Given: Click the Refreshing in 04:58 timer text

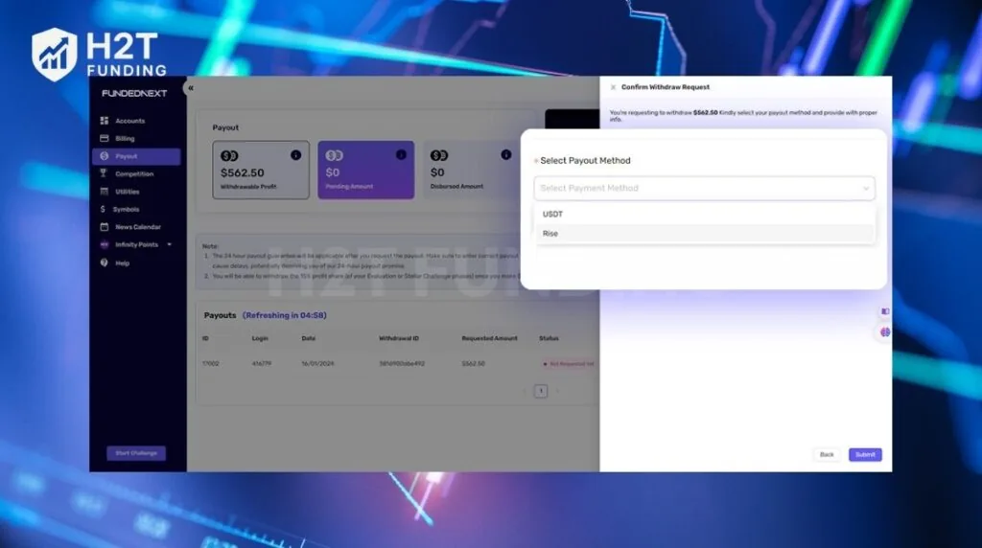Looking at the screenshot, I should (285, 315).
